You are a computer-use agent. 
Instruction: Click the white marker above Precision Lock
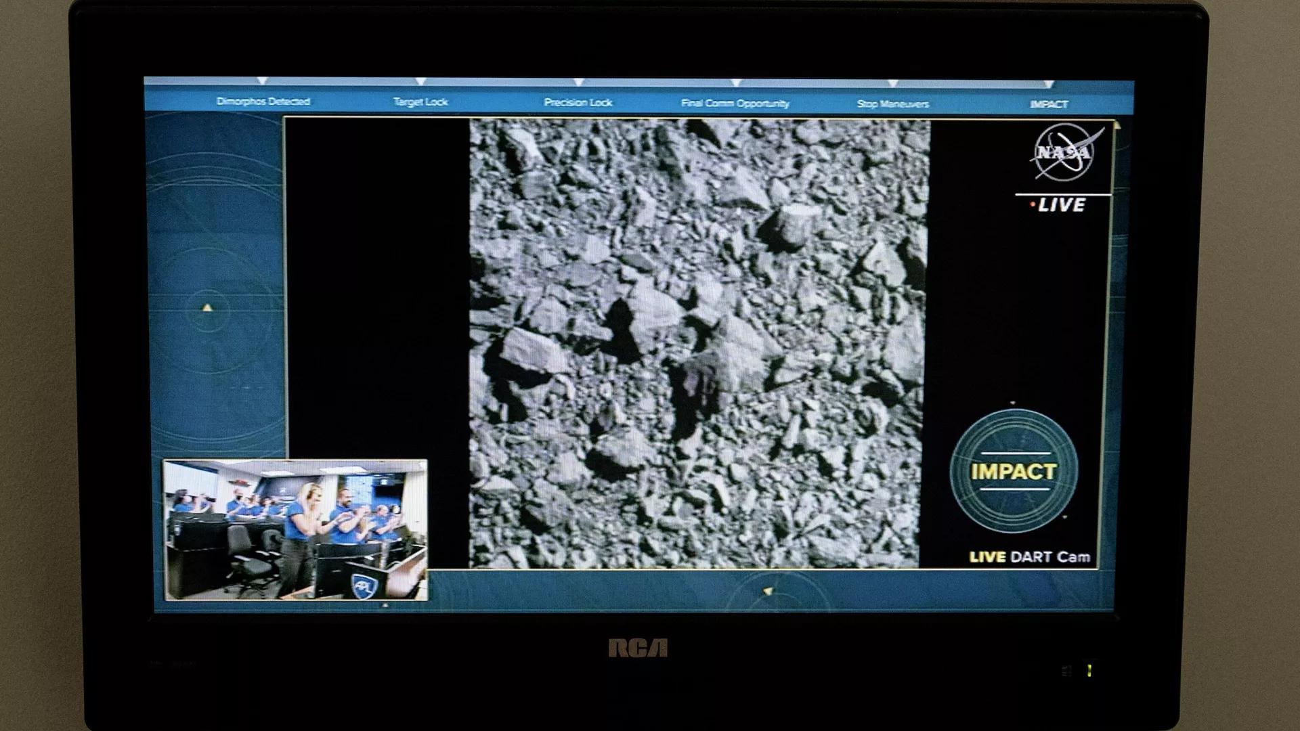(x=578, y=83)
